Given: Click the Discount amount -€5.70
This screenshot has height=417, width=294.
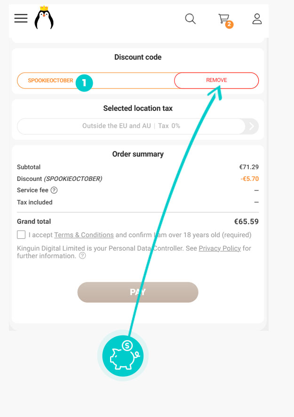Looking at the screenshot, I should click(249, 179).
